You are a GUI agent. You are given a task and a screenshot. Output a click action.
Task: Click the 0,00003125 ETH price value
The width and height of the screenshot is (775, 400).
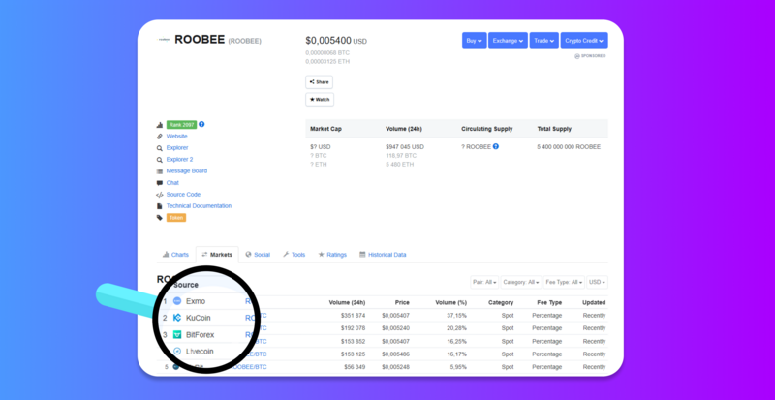point(327,61)
